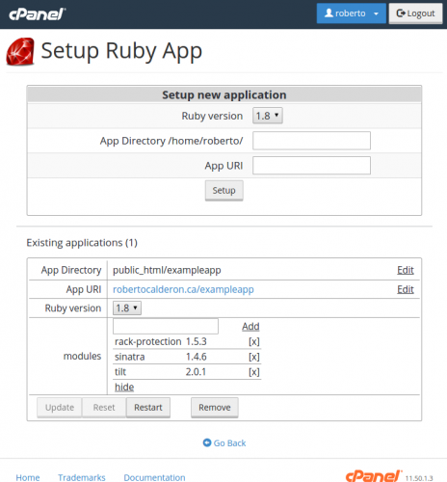Click the logout arrow icon
This screenshot has width=447, height=482.
(x=401, y=13)
